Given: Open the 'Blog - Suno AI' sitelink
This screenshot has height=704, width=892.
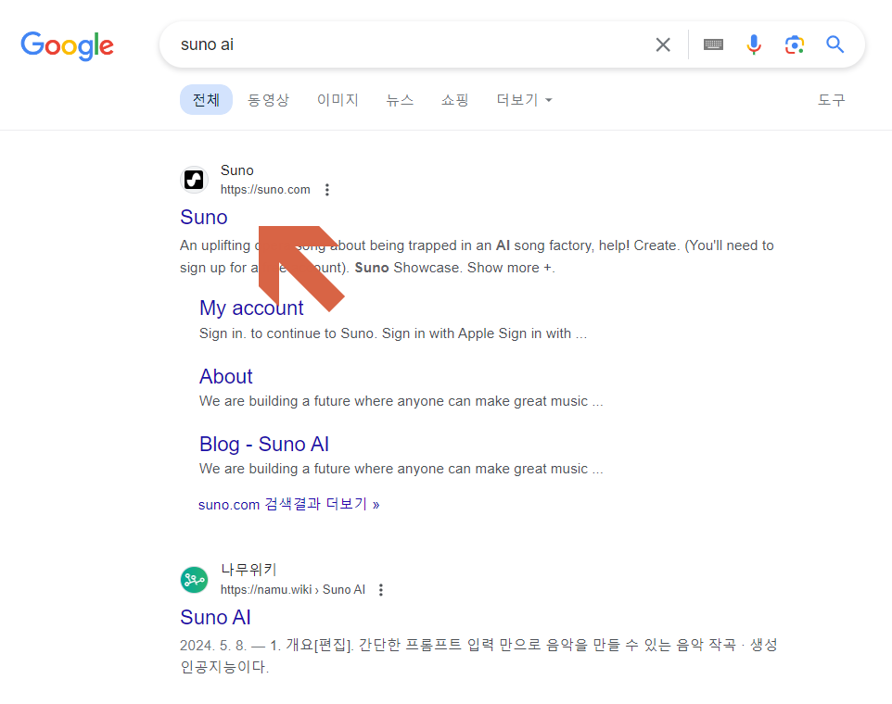Looking at the screenshot, I should pos(264,444).
